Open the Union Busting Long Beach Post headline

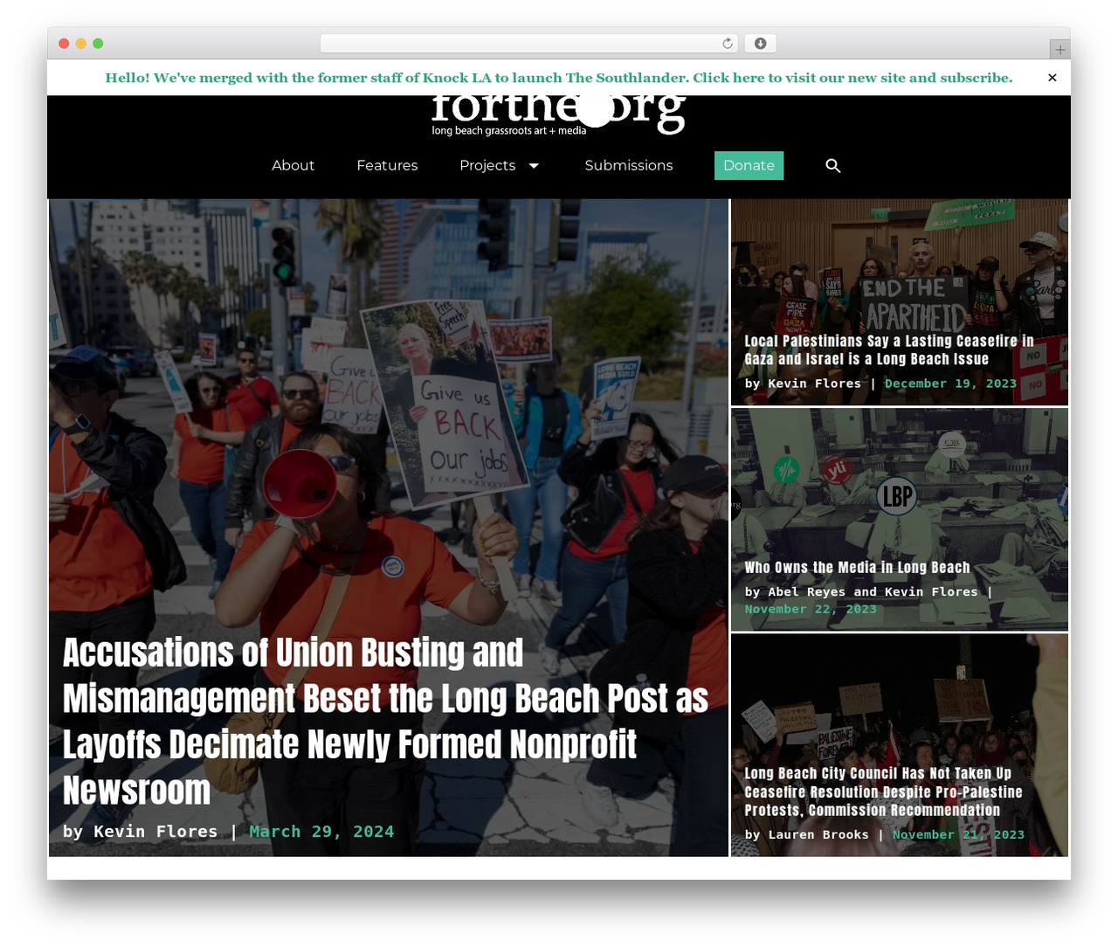tap(385, 722)
